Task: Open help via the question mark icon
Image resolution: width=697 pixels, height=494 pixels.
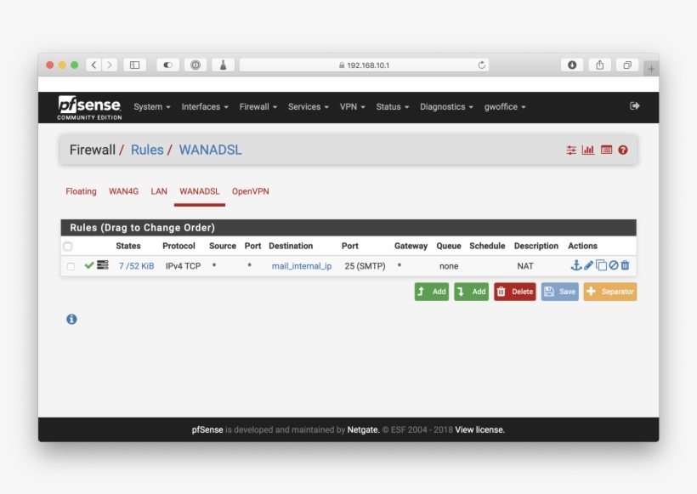Action: point(623,150)
